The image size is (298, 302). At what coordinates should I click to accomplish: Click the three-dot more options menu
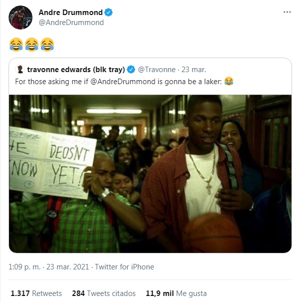[287, 12]
